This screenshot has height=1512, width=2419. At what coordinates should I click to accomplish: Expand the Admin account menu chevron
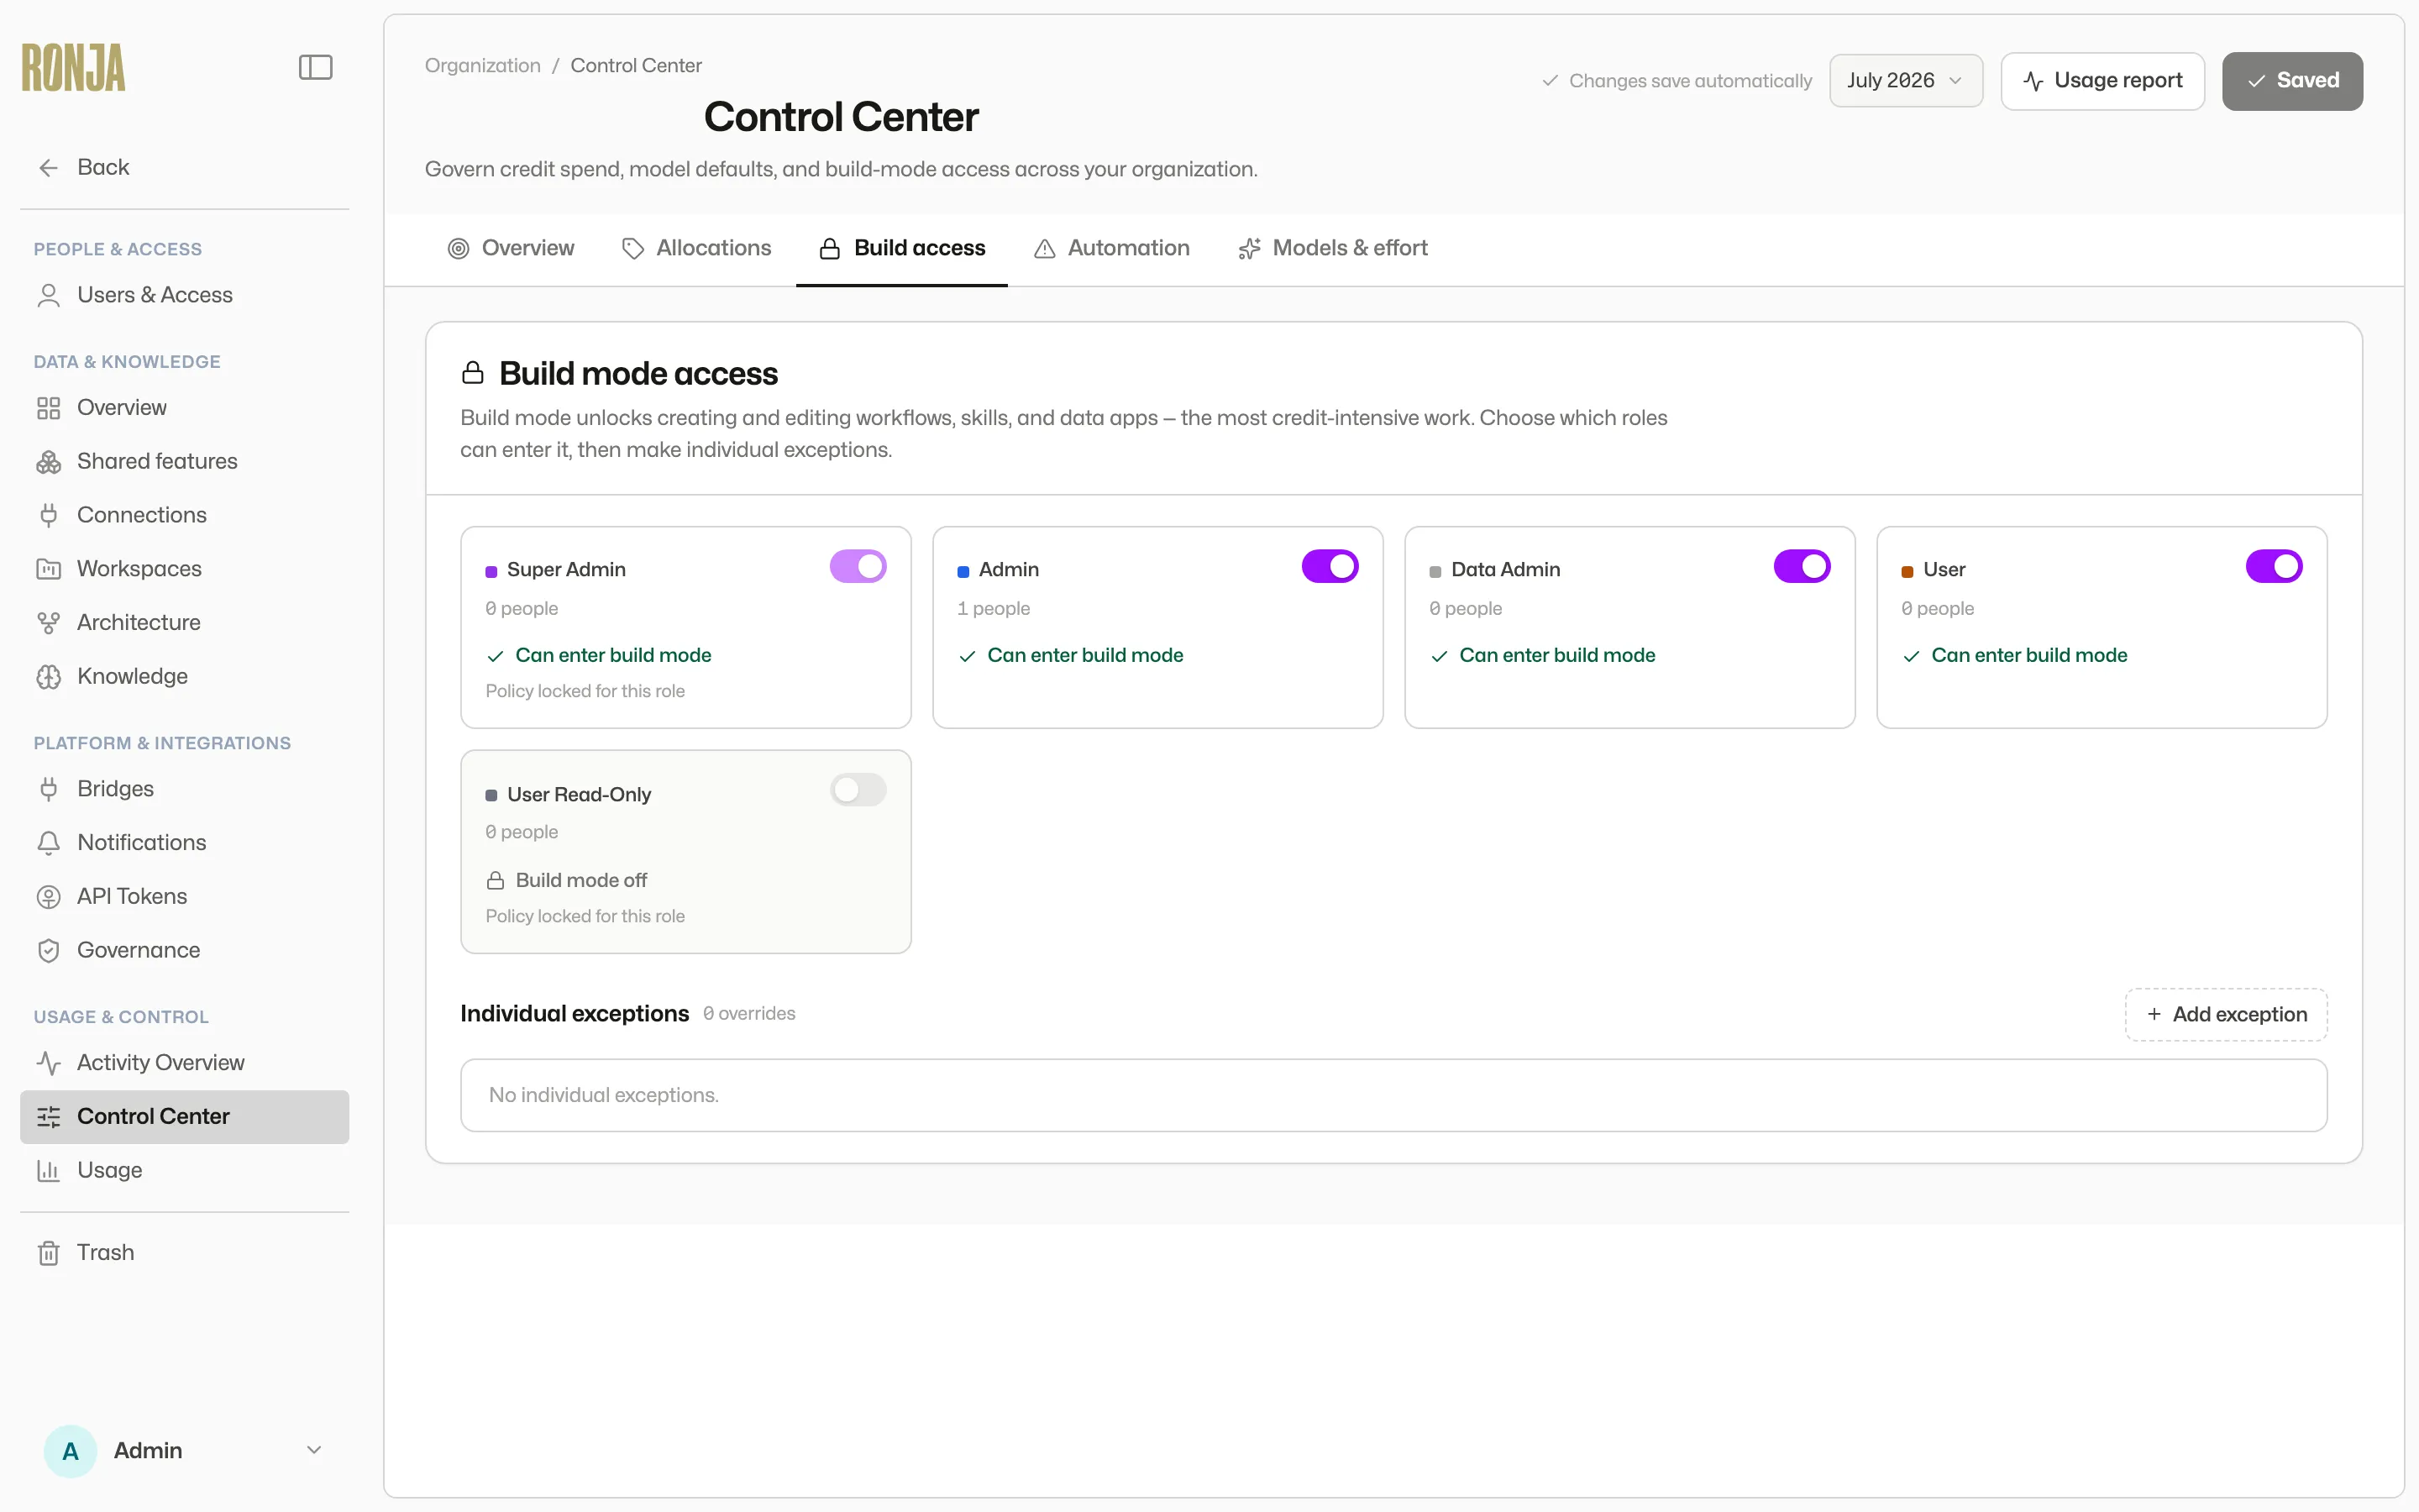(314, 1451)
